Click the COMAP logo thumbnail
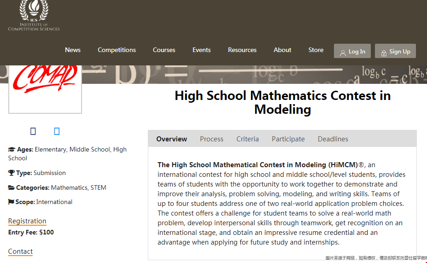This screenshot has height=263, width=427. 45,89
